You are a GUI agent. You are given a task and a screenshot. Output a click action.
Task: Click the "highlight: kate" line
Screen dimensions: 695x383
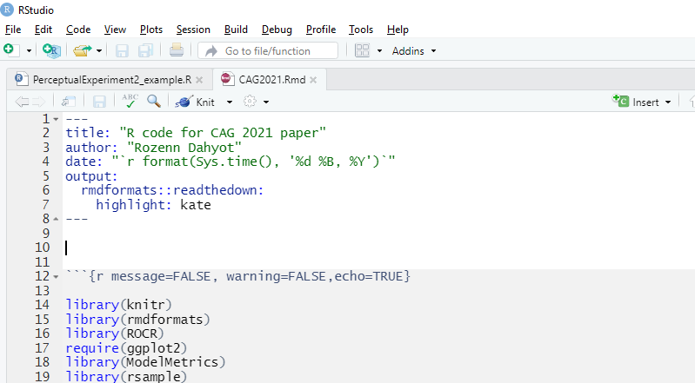click(153, 205)
